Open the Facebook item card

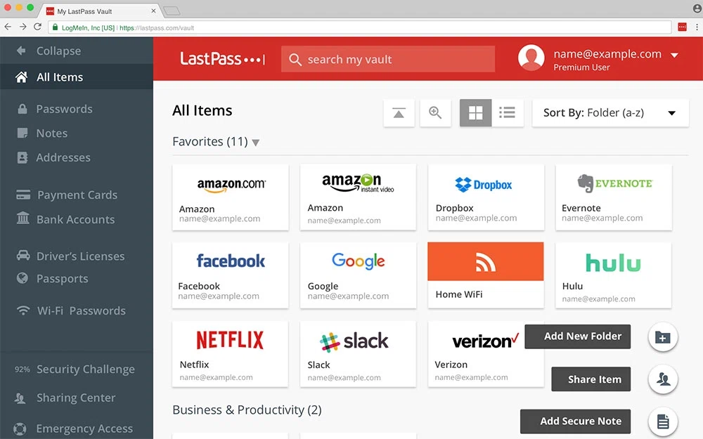(x=231, y=275)
